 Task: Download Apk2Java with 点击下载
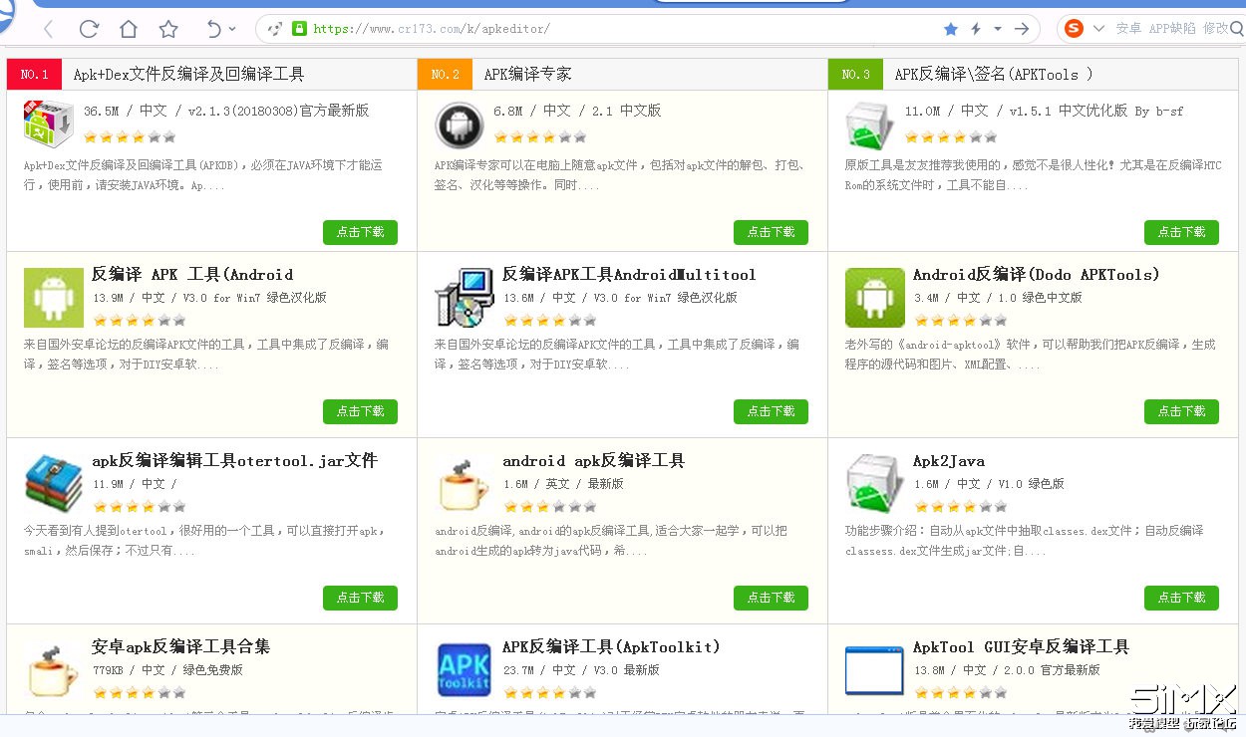[x=1181, y=598]
